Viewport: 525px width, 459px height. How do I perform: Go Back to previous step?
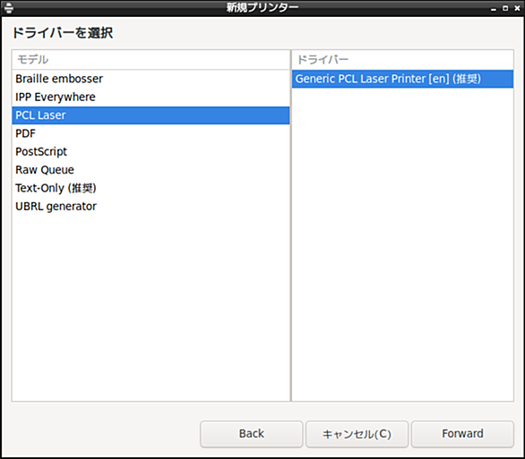[x=252, y=434]
